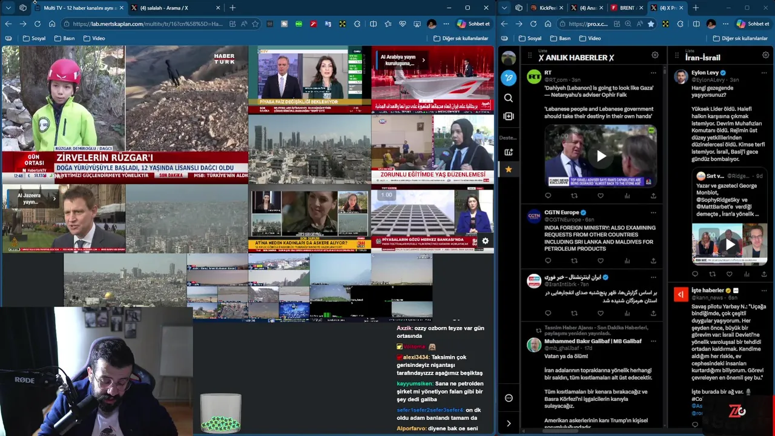View analytics of the RT post
The height and width of the screenshot is (436, 775).
(x=627, y=196)
